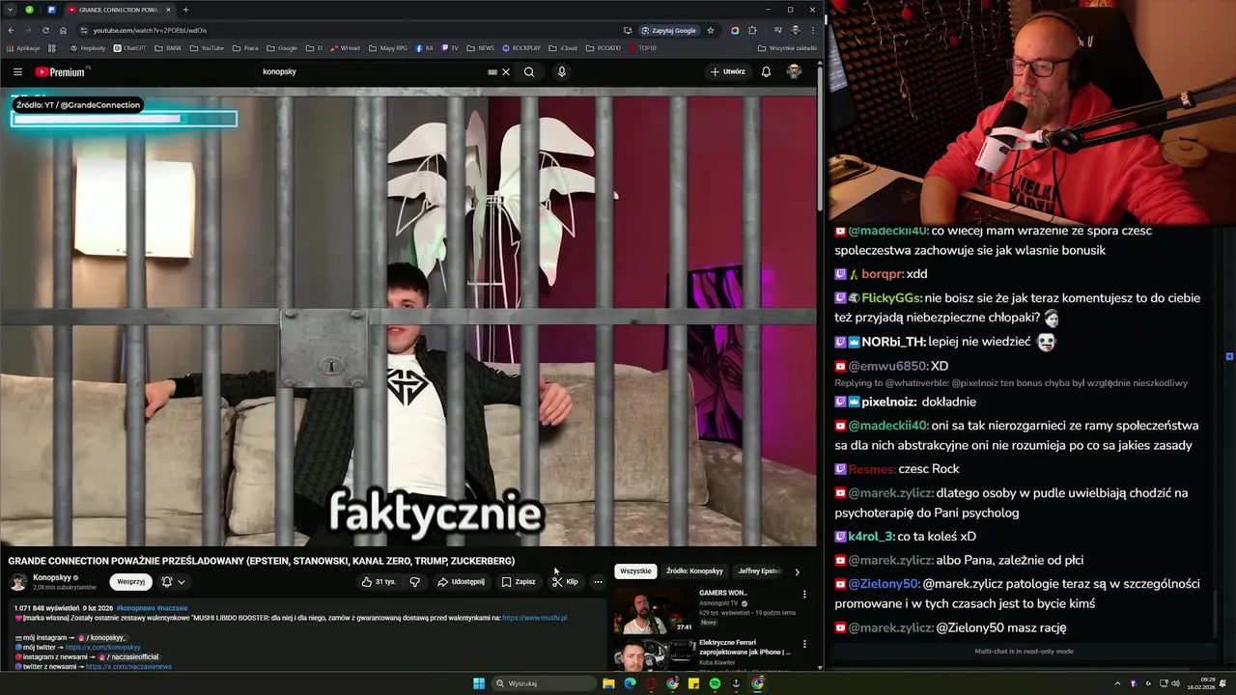Bookmark this page with star icon
The height and width of the screenshot is (695, 1236).
coord(711,30)
